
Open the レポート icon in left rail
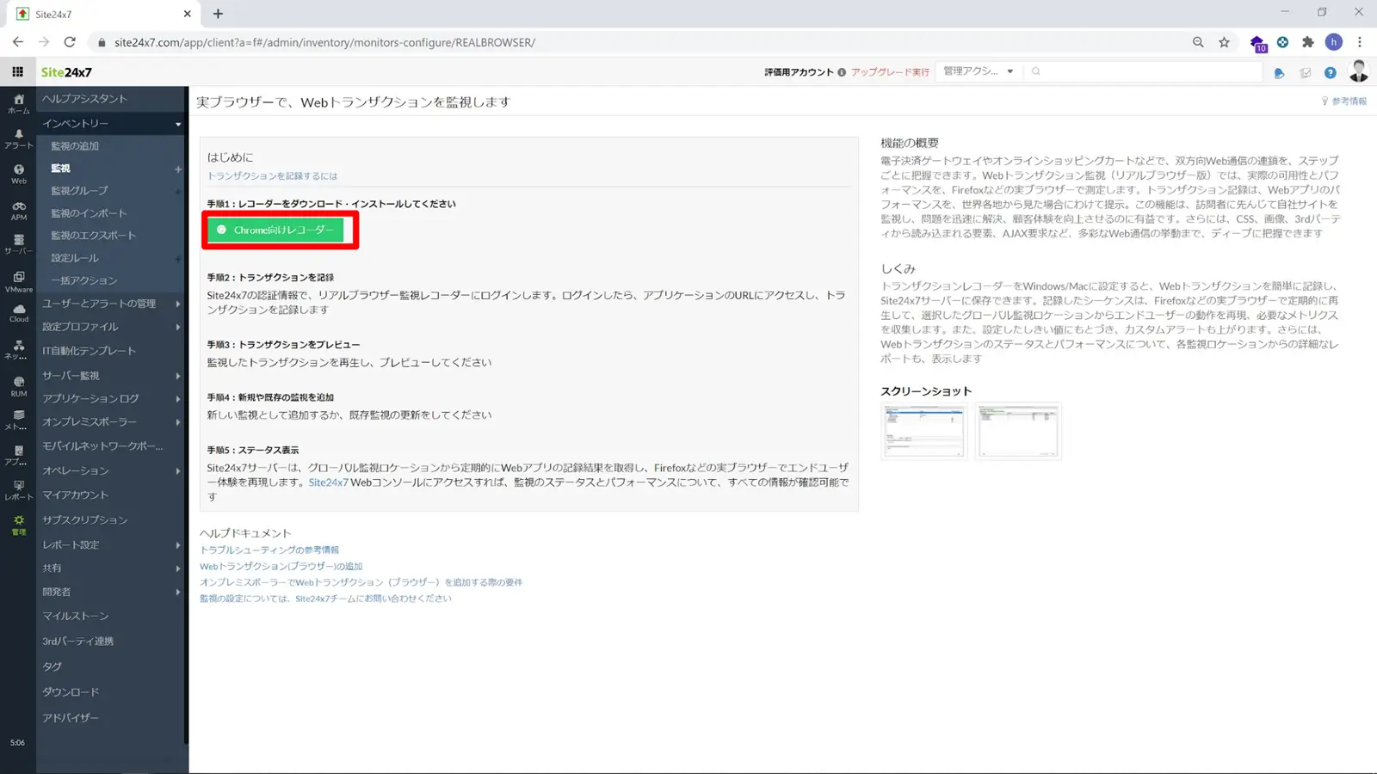pyautogui.click(x=18, y=490)
